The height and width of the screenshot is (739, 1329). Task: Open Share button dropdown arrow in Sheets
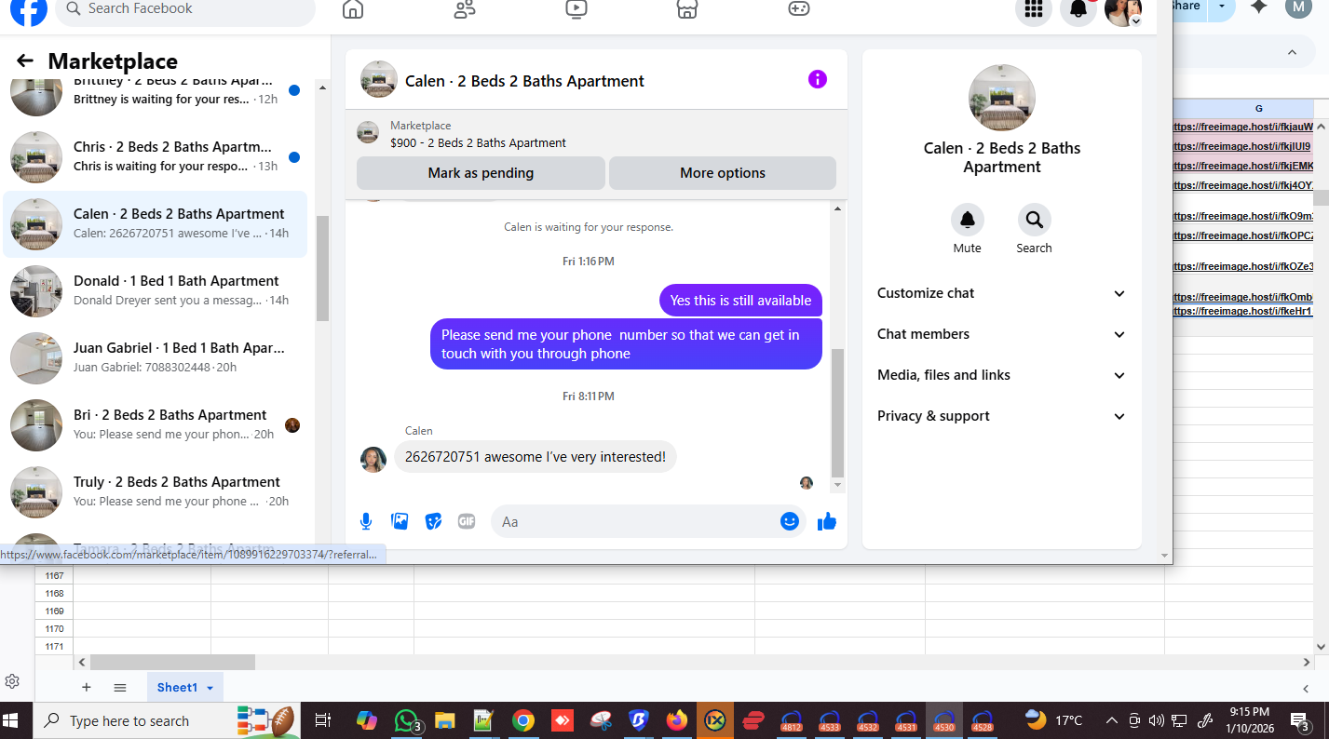click(x=1222, y=7)
